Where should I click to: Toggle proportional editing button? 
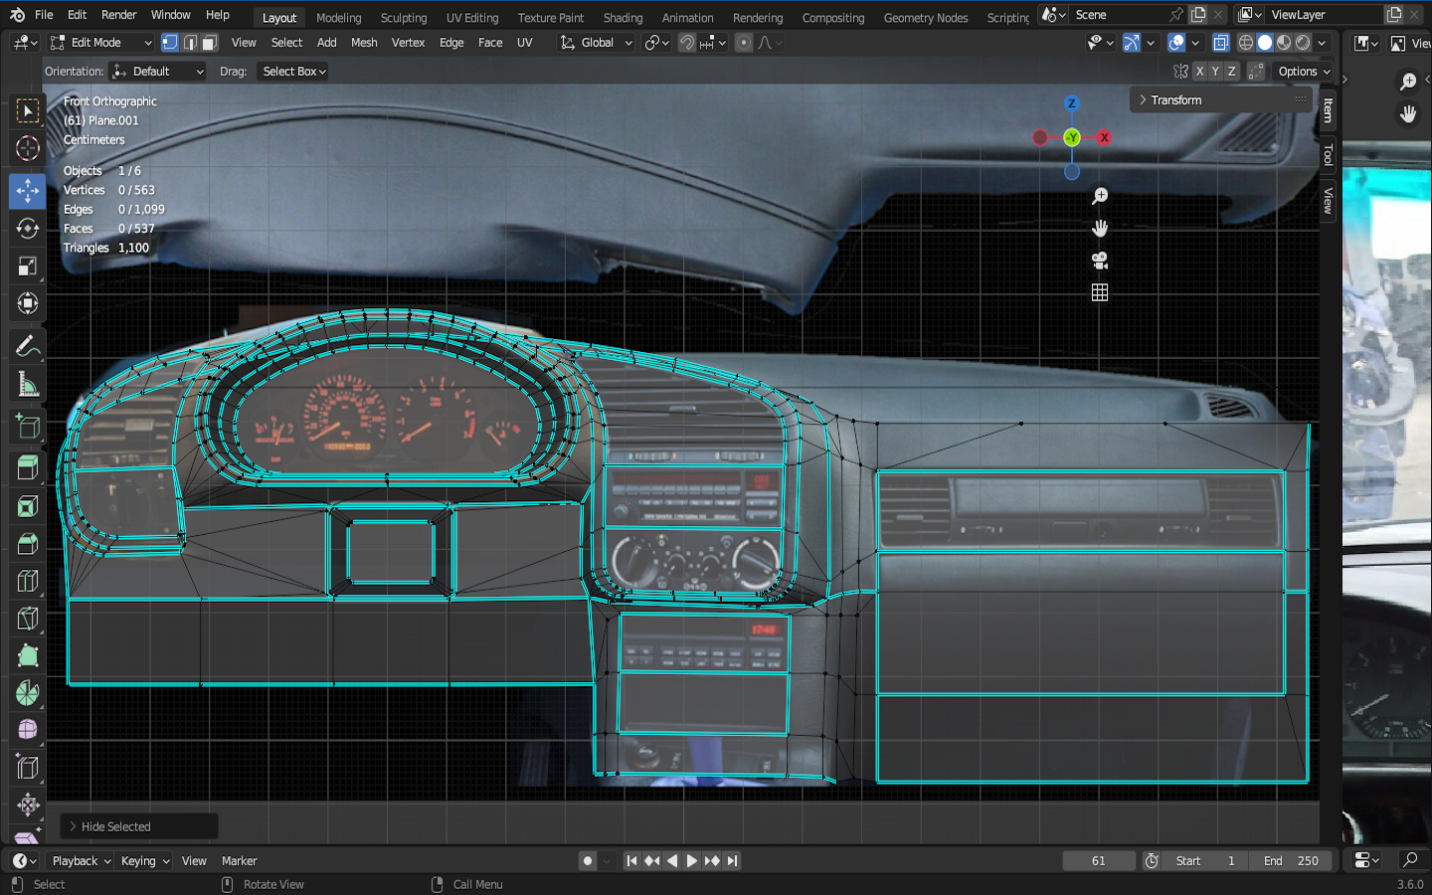[x=744, y=43]
